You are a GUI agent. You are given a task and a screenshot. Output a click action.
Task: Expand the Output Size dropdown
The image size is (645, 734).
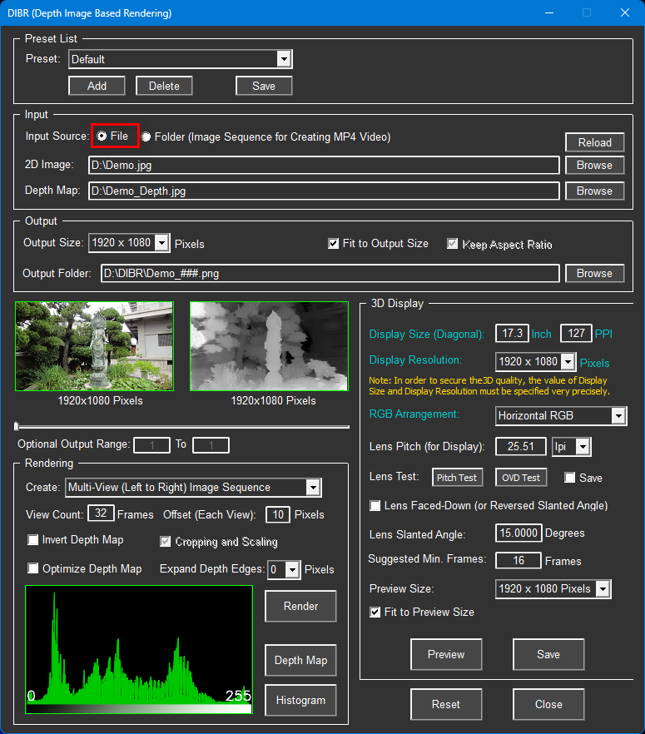[x=161, y=243]
